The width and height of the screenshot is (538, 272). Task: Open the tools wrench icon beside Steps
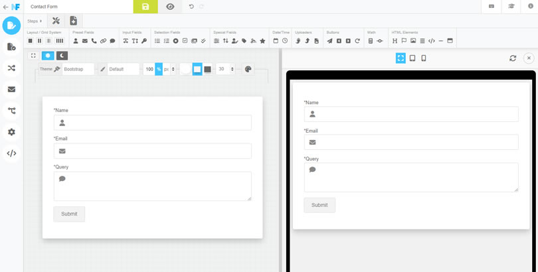coord(56,21)
